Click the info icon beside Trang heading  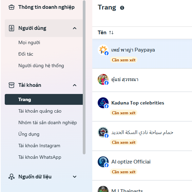pos(122,8)
